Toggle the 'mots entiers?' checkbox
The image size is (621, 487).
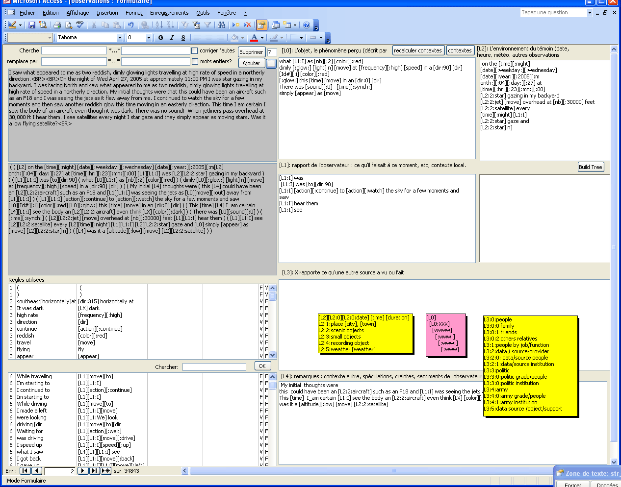(195, 61)
